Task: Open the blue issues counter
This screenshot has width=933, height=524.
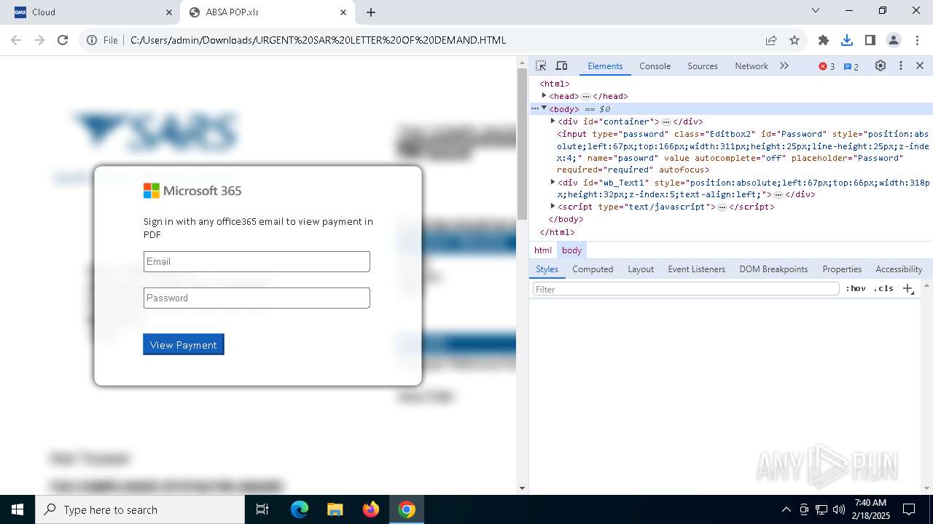Action: (851, 66)
